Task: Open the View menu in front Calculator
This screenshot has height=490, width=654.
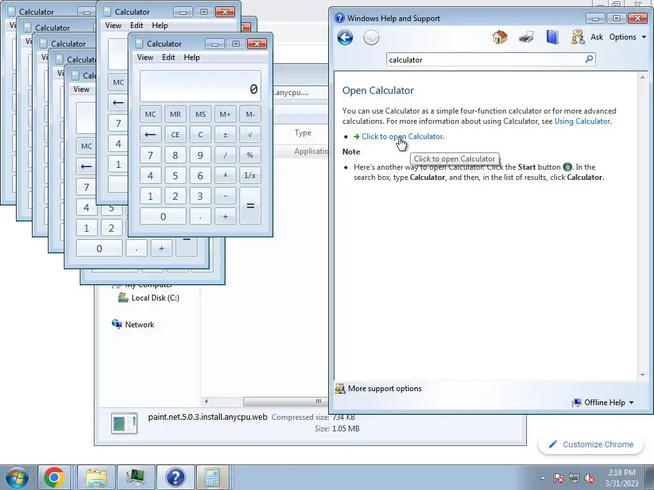Action: tap(145, 57)
